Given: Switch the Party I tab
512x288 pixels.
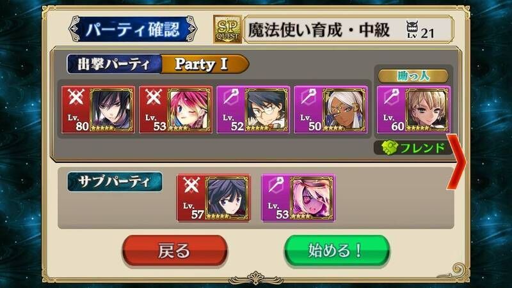Looking at the screenshot, I should [x=205, y=64].
